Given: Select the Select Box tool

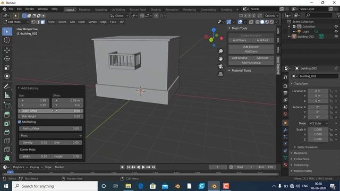Looking at the screenshot, I should click(x=7, y=31).
